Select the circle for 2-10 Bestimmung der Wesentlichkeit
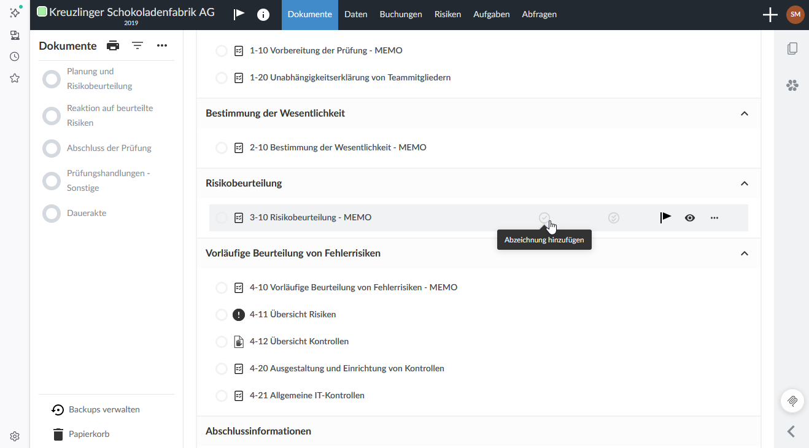Viewport: 809px width, 448px height. (222, 148)
